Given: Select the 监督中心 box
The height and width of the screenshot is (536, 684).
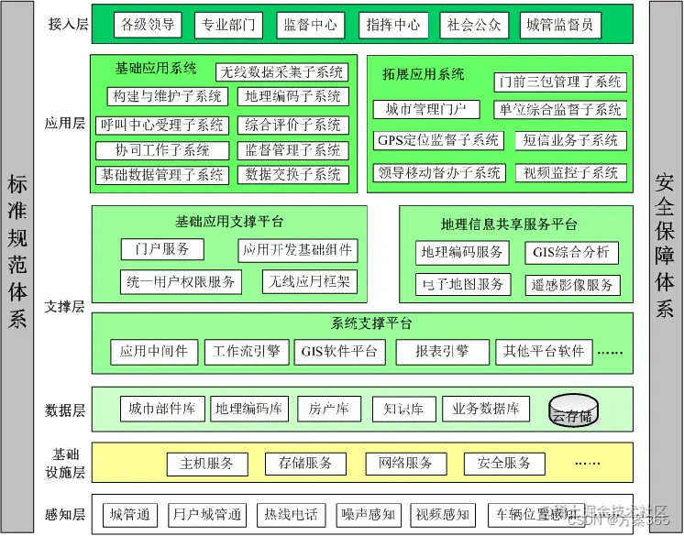Looking at the screenshot, I should pos(310,26).
